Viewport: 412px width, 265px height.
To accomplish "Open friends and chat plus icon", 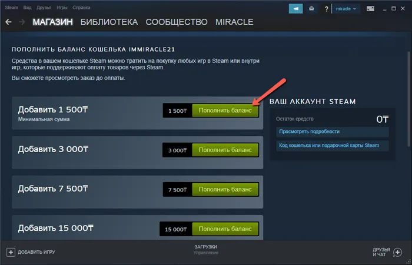I will (397, 253).
